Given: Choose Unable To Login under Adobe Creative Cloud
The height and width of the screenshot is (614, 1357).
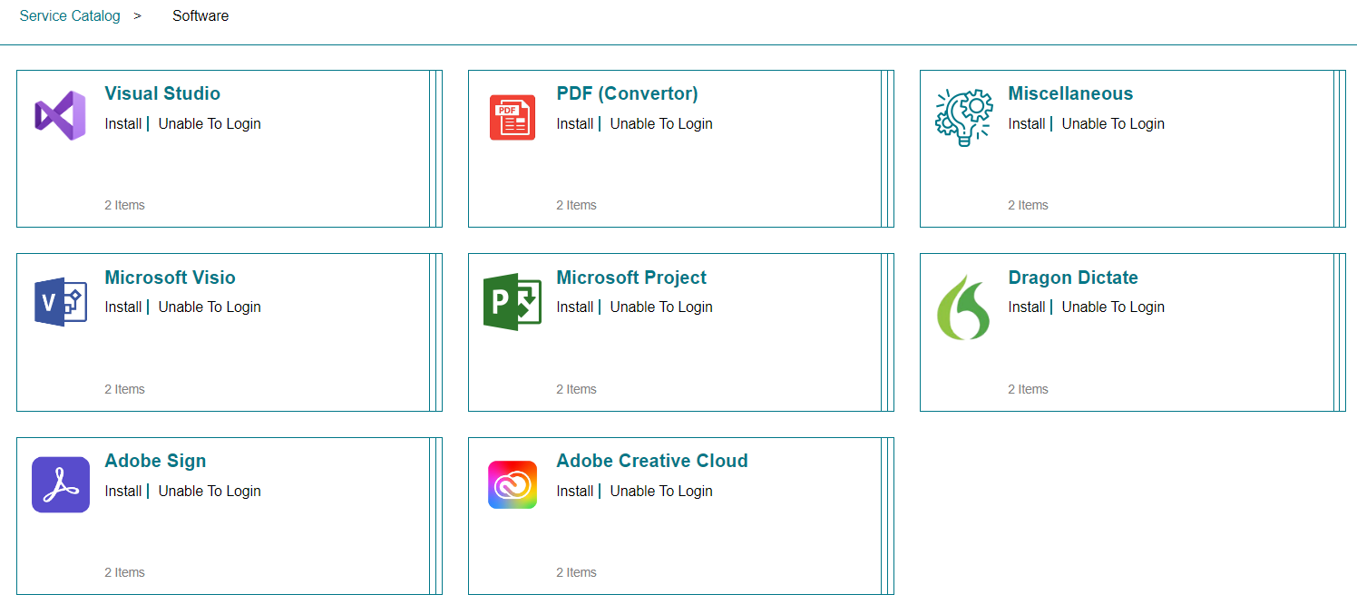Looking at the screenshot, I should pyautogui.click(x=661, y=491).
